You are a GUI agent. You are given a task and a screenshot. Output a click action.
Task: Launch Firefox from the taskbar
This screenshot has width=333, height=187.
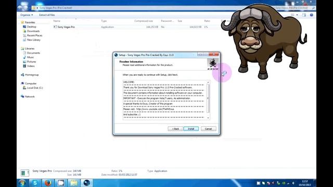click(48, 183)
